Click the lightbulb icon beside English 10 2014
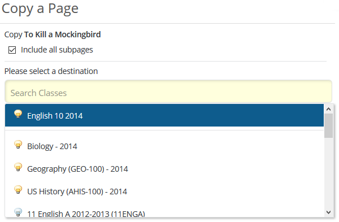Image resolution: width=339 pixels, height=222 pixels. [18, 114]
